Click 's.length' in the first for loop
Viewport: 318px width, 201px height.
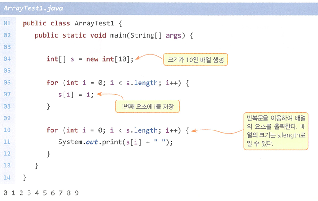pyautogui.click(x=142, y=83)
